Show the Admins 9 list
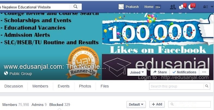This screenshot has height=110, width=214. tap(39, 105)
